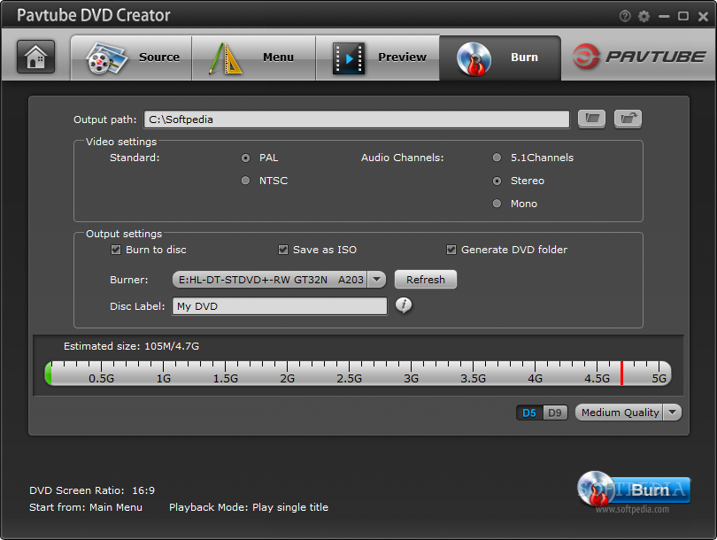Screen dimensions: 717x540
Task: Browse for output folder icon
Action: [x=591, y=119]
